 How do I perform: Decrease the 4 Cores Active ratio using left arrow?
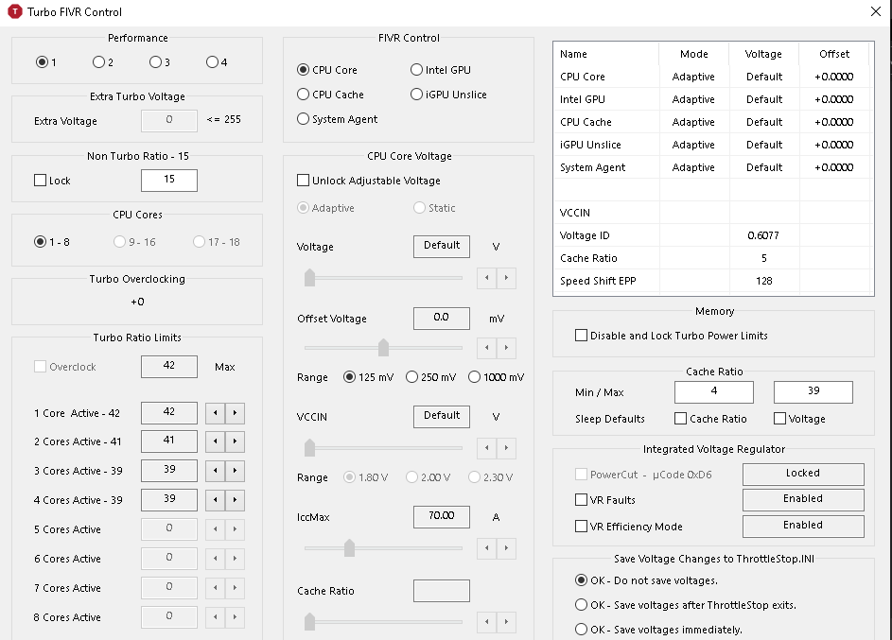tap(217, 500)
